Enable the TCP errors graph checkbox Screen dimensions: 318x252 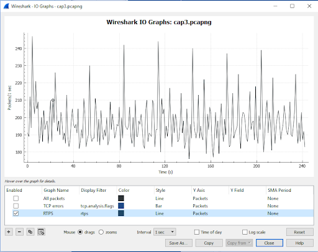[16, 206]
